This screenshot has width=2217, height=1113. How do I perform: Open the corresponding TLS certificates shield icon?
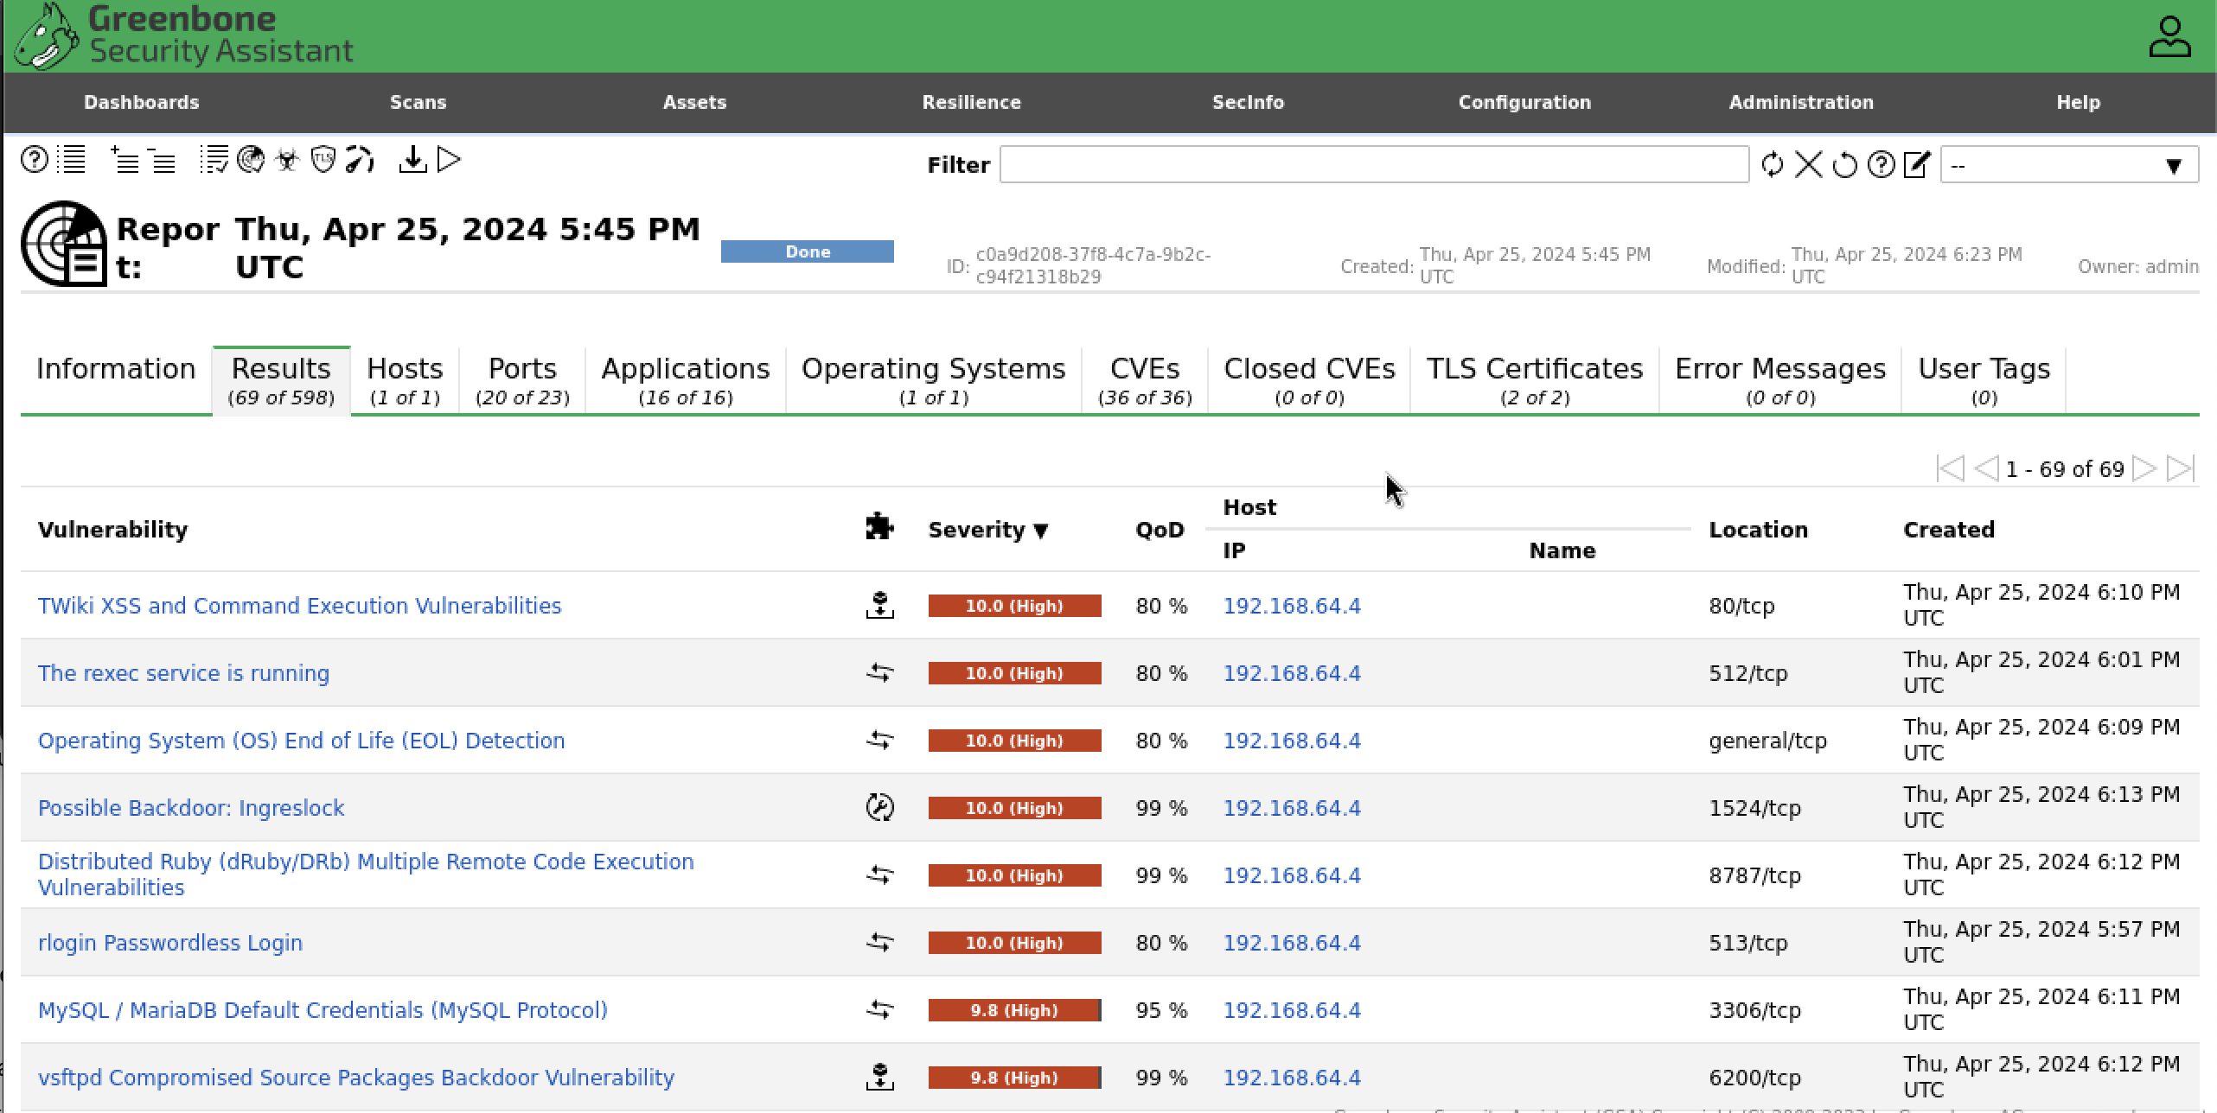[323, 160]
